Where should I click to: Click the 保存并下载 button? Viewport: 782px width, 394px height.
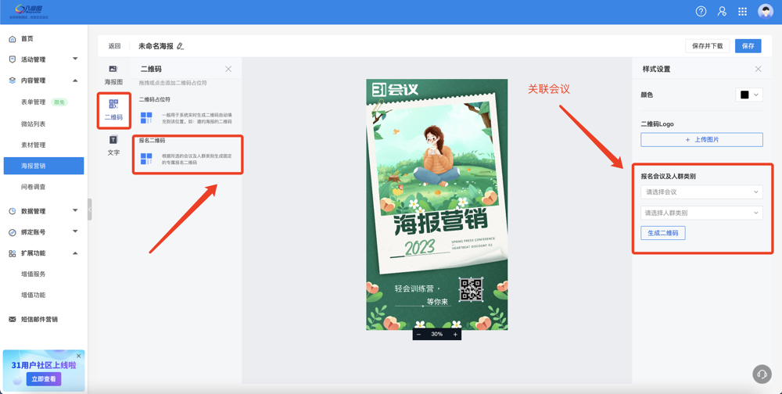707,46
